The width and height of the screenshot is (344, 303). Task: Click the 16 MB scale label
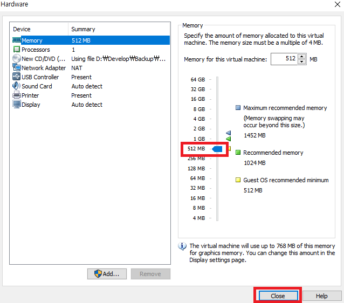197,198
